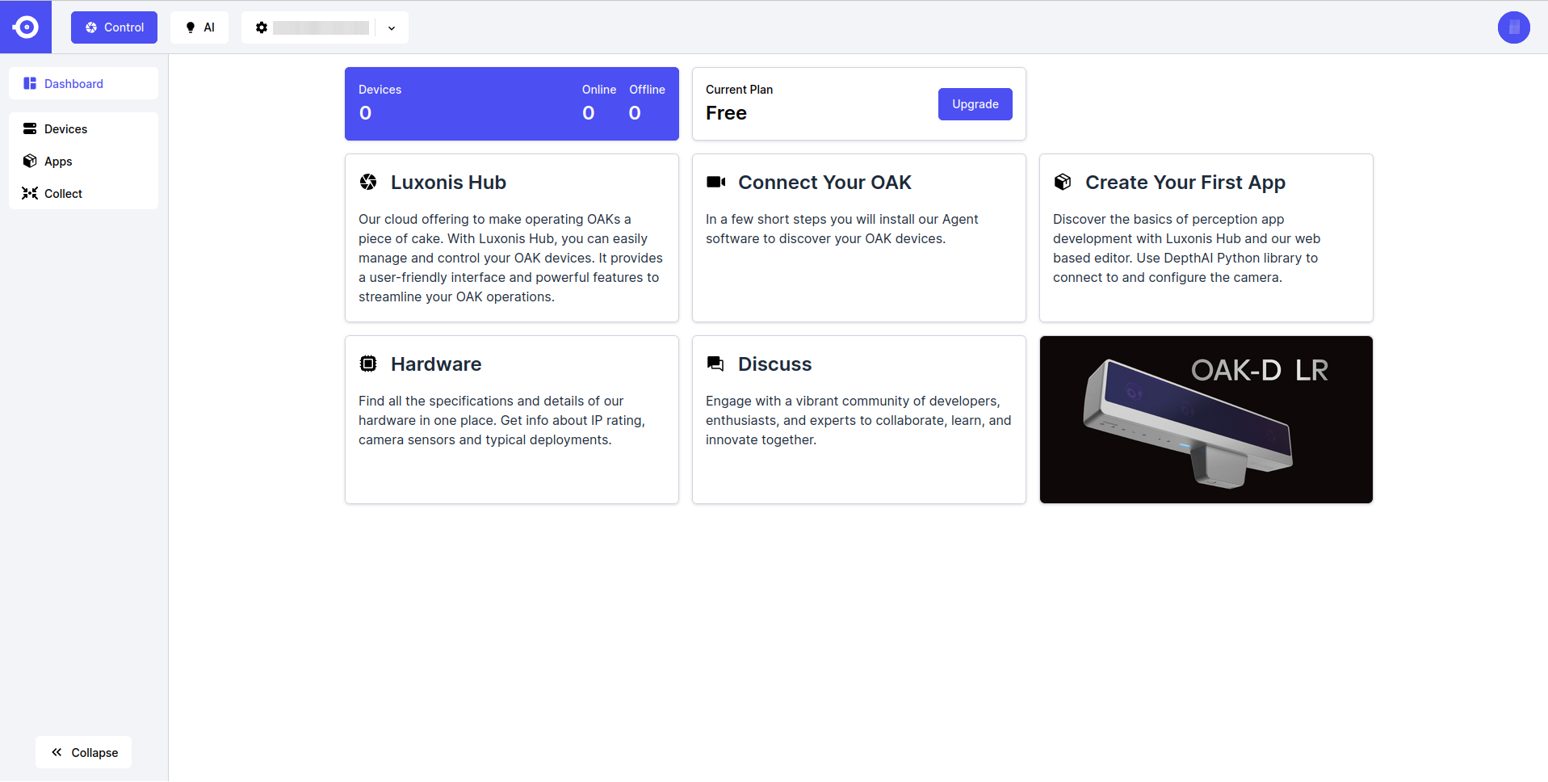Click the chip icon on Hardware card
The width and height of the screenshot is (1548, 782).
368,364
